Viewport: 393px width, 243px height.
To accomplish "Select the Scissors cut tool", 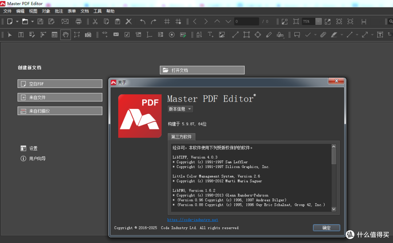I will [x=95, y=21].
